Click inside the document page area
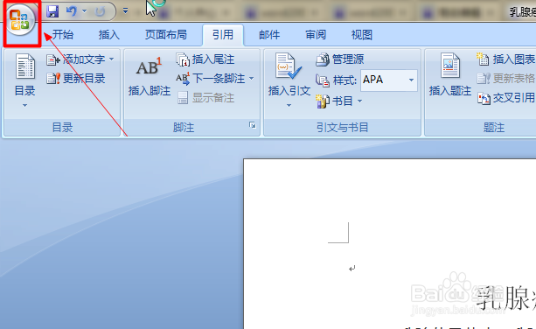Viewport: 536px width, 329px height. (389, 243)
